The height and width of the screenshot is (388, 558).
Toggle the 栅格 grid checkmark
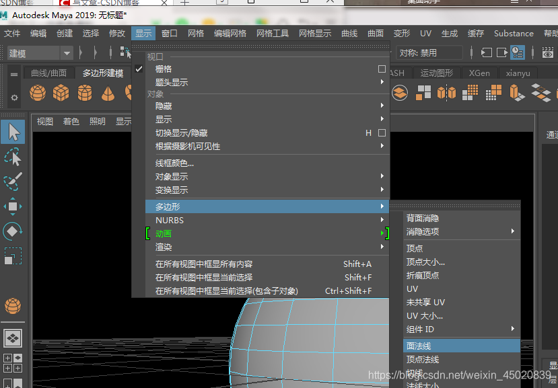139,69
